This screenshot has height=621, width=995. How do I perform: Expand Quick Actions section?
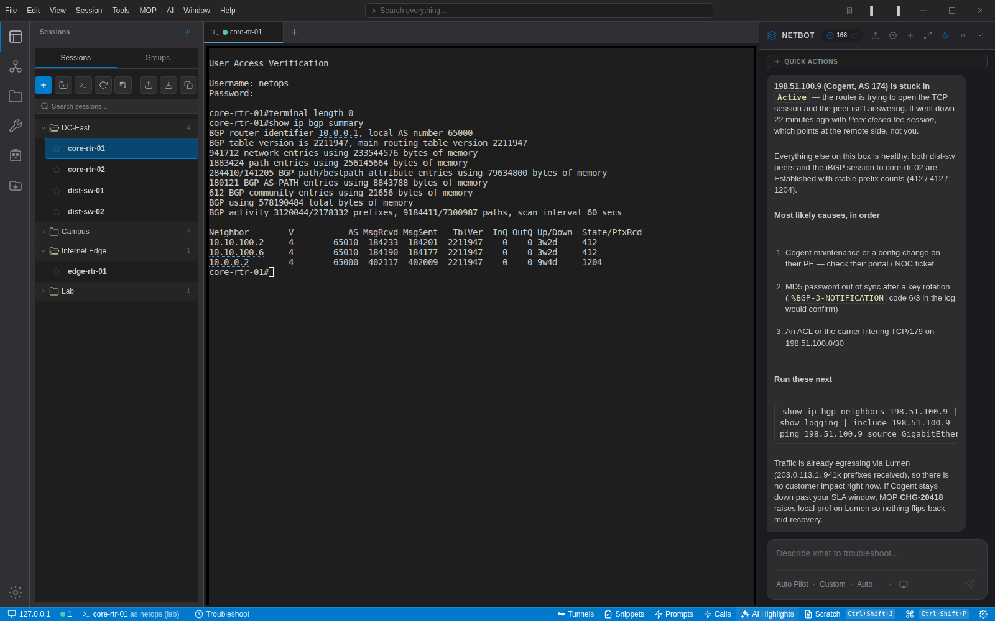pos(877,61)
